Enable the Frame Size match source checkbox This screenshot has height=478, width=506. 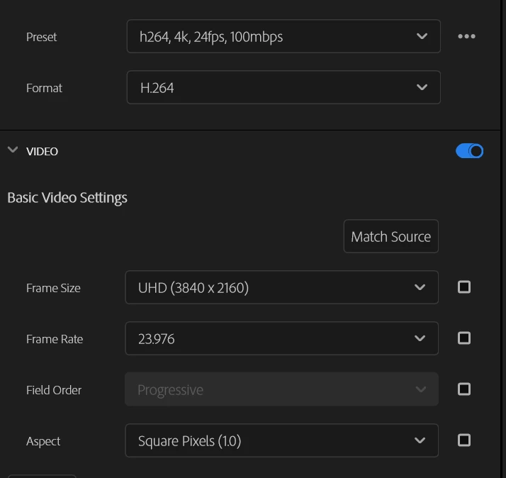[464, 287]
